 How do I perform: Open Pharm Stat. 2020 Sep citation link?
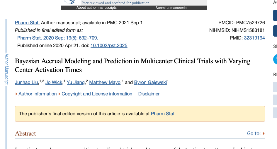[x=57, y=38]
